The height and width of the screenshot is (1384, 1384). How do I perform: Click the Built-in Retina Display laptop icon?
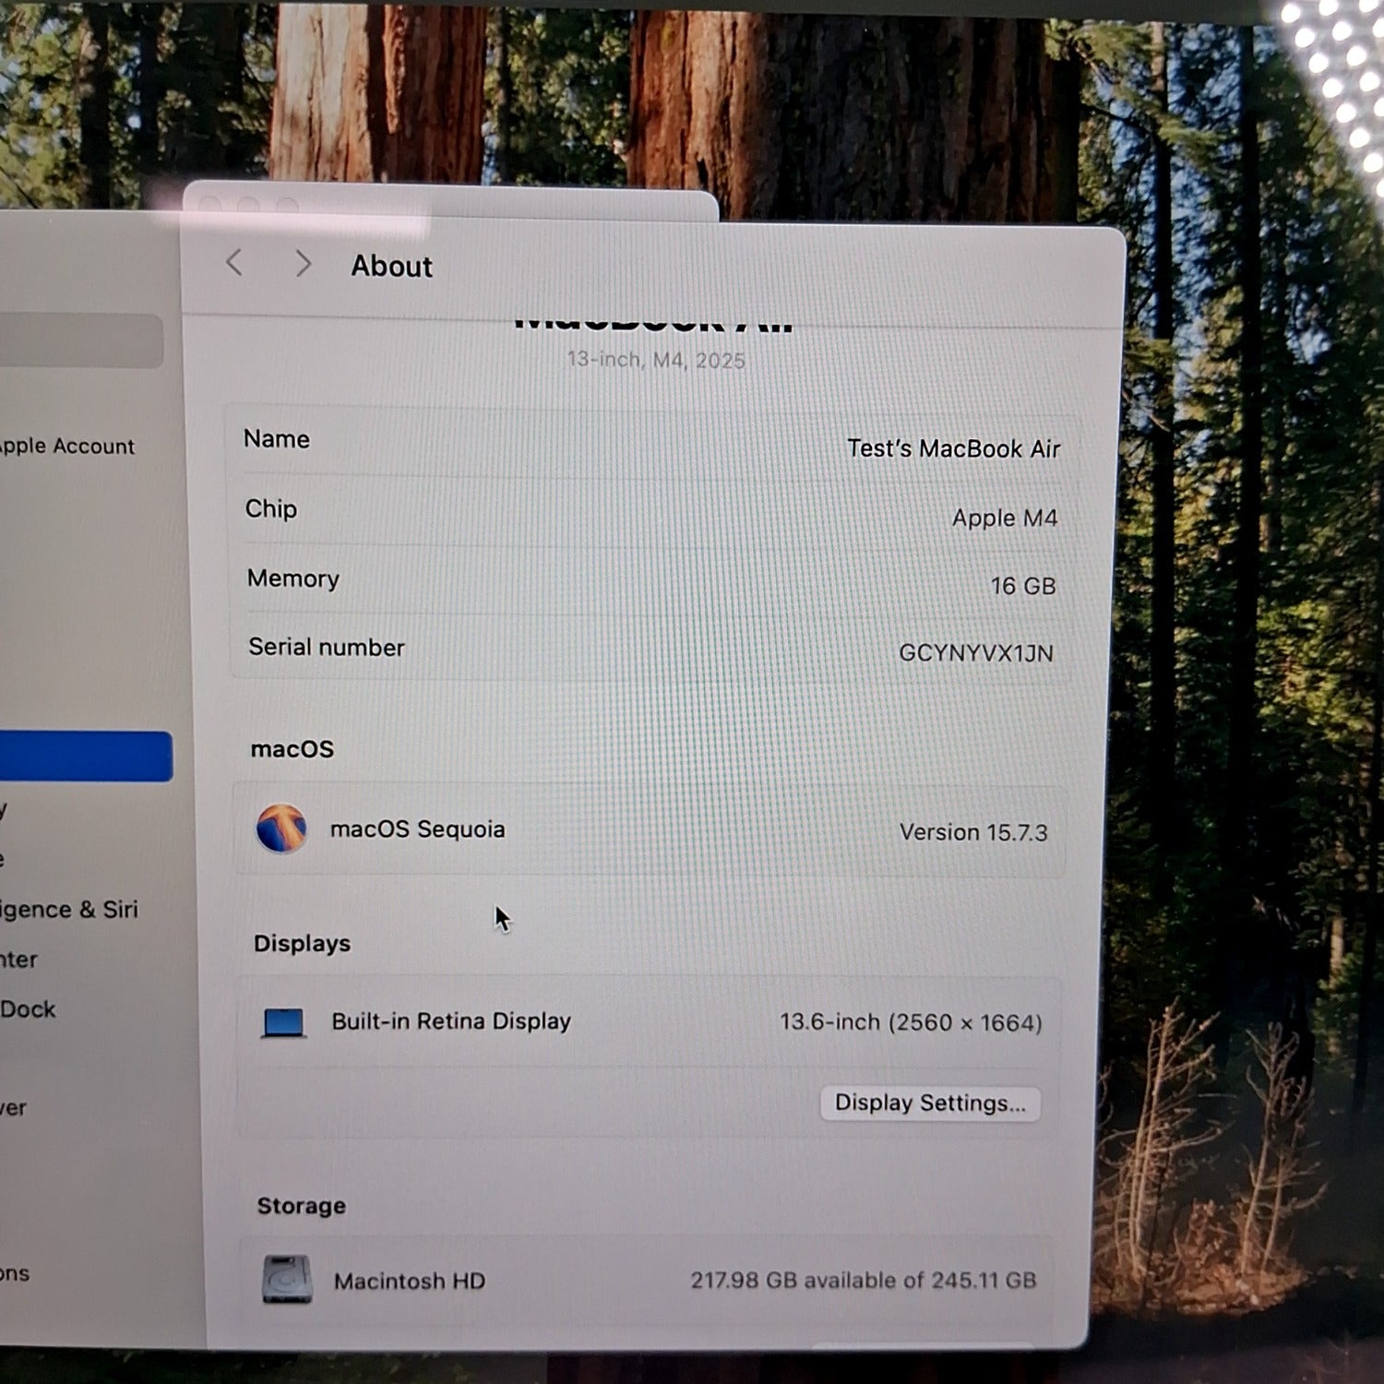(x=283, y=1022)
